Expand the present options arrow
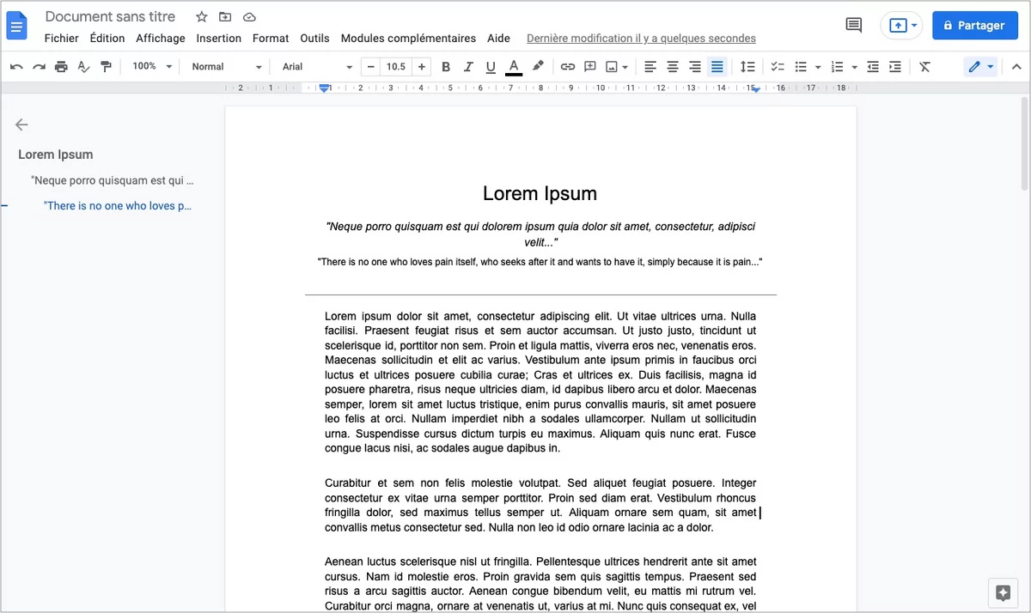1031x613 pixels. coord(914,26)
